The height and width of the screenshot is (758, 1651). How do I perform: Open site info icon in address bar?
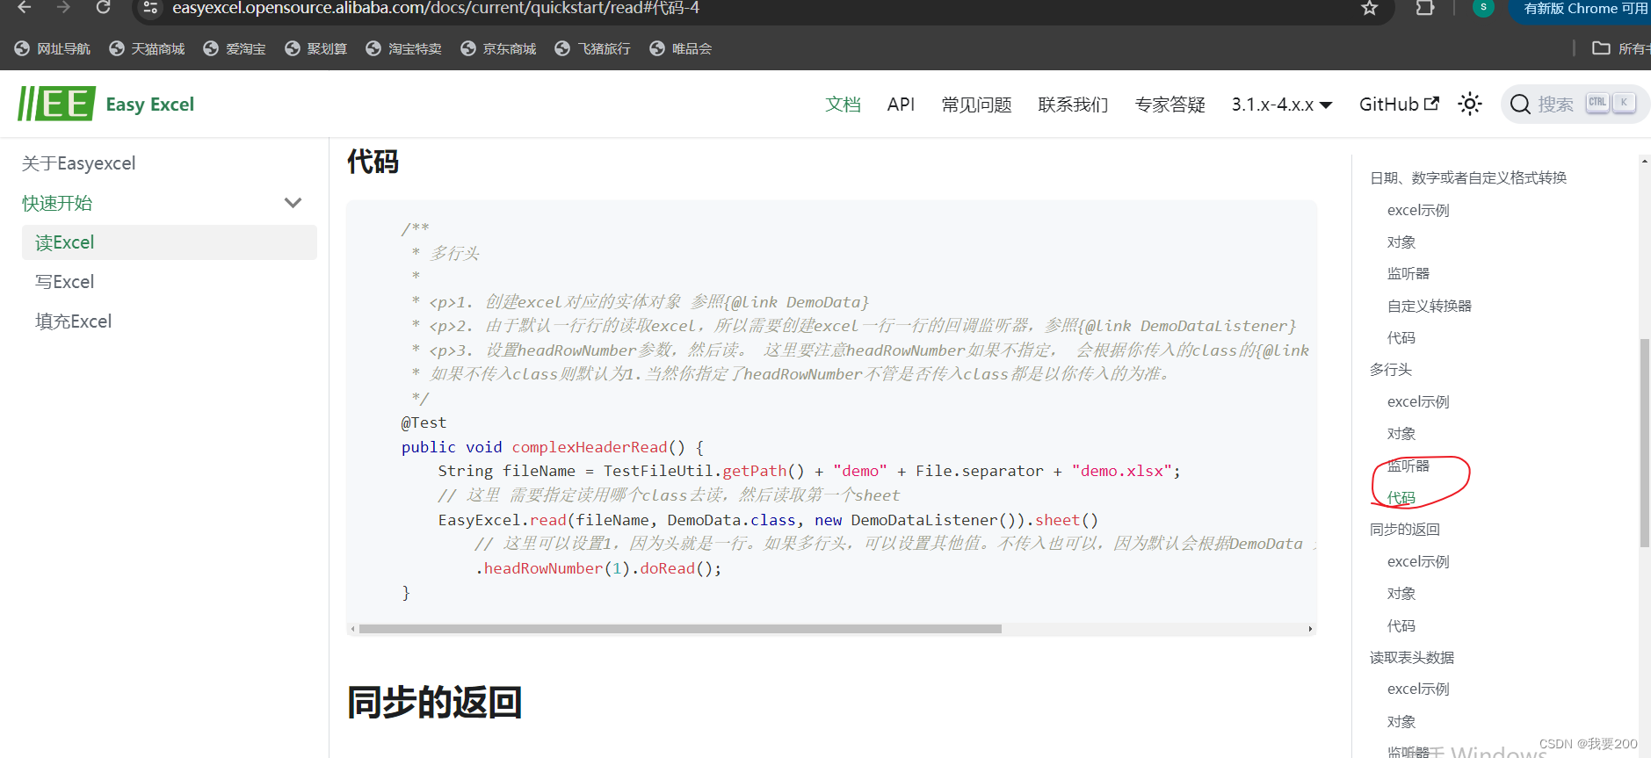(x=150, y=8)
